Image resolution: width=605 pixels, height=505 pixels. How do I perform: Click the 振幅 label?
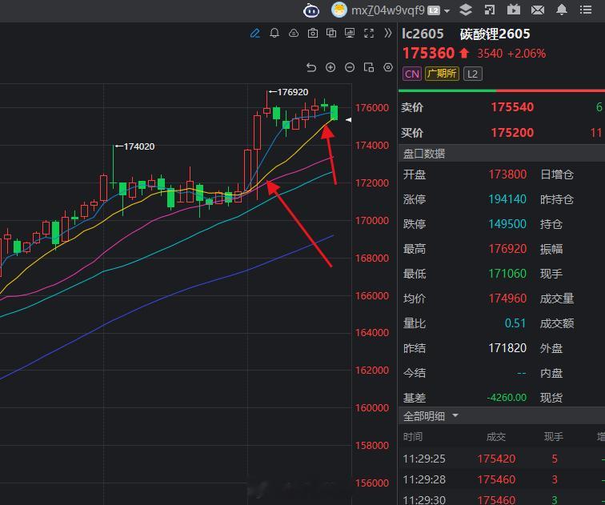pos(551,249)
